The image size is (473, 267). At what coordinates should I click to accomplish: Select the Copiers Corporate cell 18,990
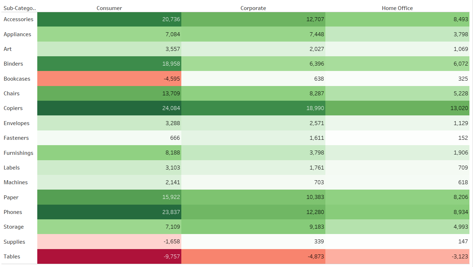pos(253,108)
